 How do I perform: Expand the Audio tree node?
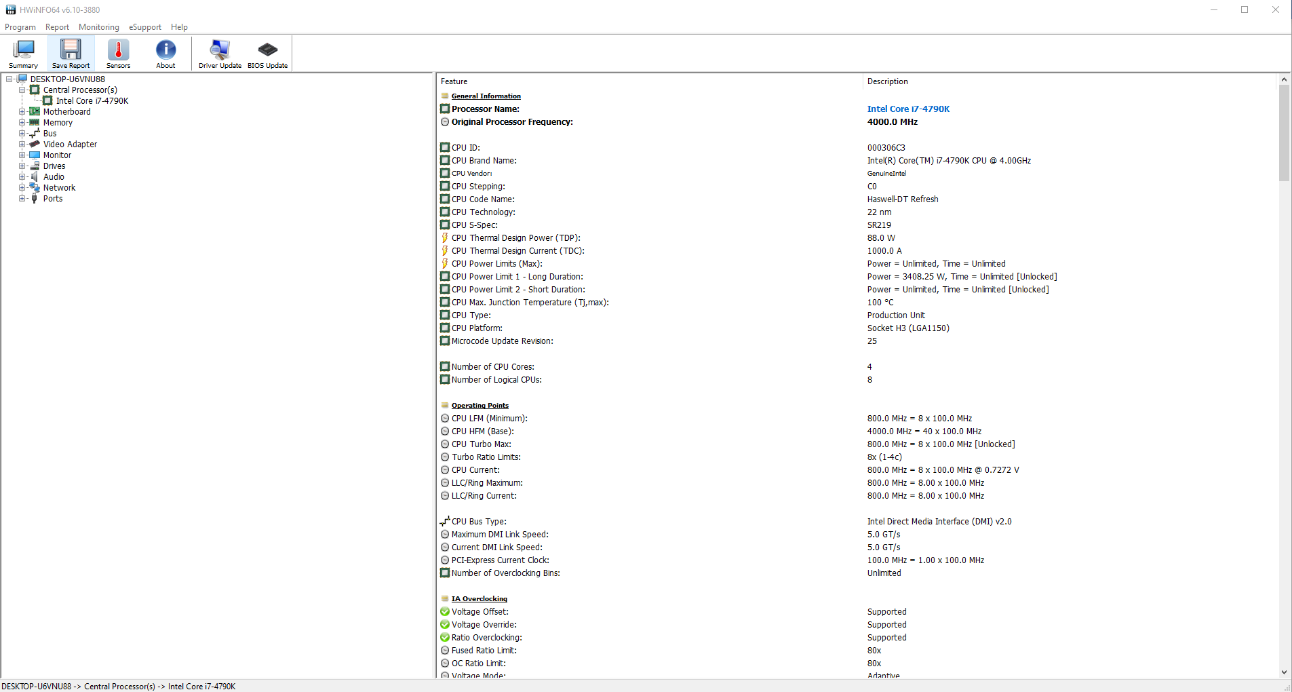click(22, 177)
